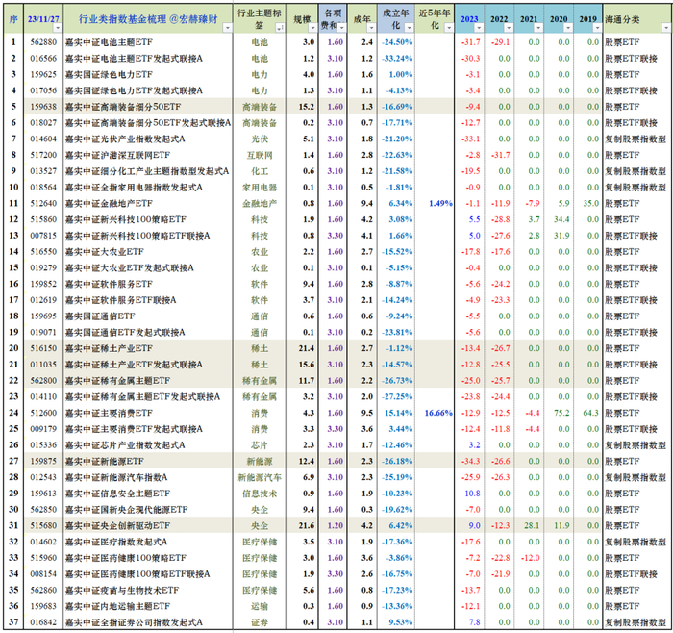Select the -12.0 value in 2021 column
This screenshot has width=673, height=633.
click(529, 558)
